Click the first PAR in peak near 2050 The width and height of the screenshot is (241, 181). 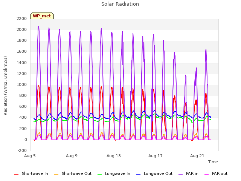coord(38,27)
